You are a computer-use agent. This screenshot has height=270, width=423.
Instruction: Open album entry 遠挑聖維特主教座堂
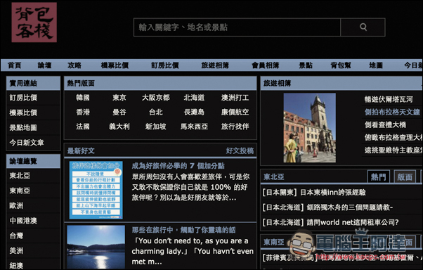pyautogui.click(x=393, y=150)
